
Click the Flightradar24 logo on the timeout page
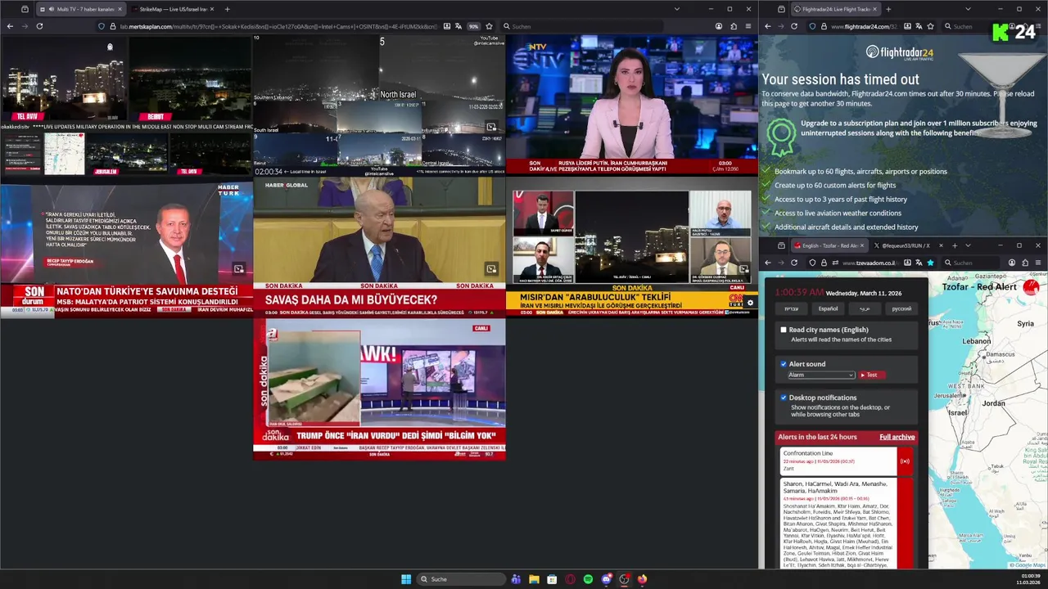[x=899, y=53]
